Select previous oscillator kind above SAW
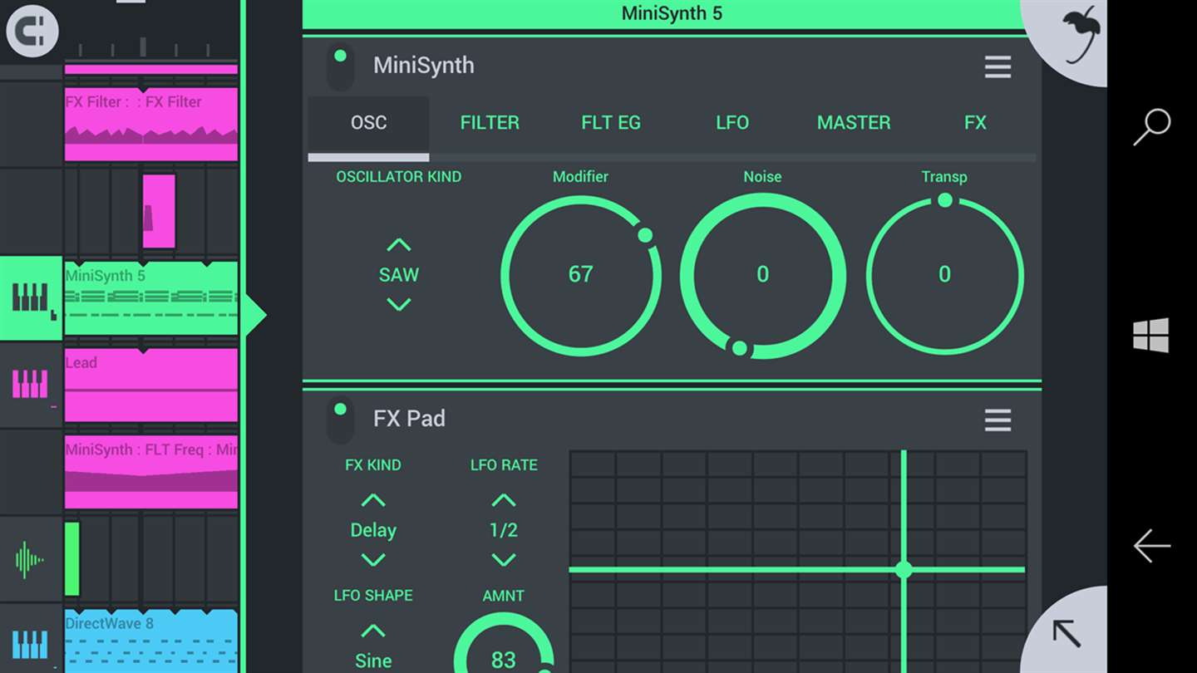This screenshot has height=673, width=1197. (399, 245)
